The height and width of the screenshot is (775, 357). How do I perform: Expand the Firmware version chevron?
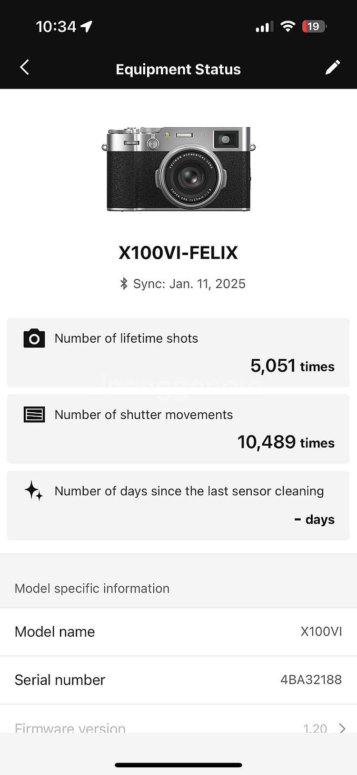pyautogui.click(x=342, y=728)
